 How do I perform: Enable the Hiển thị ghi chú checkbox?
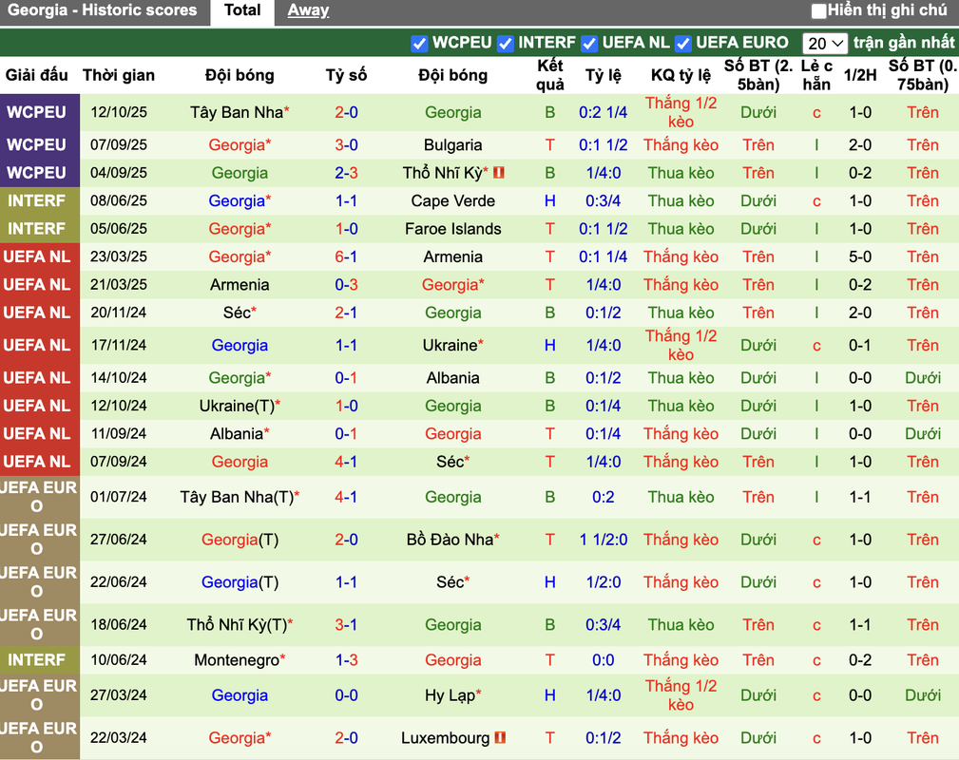coord(818,11)
